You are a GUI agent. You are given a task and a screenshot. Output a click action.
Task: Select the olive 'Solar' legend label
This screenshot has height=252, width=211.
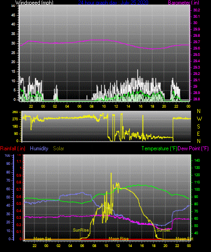point(59,148)
